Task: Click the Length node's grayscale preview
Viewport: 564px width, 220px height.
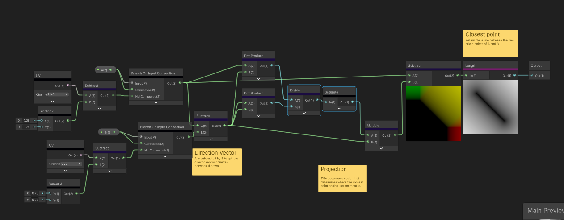Action: coord(490,107)
